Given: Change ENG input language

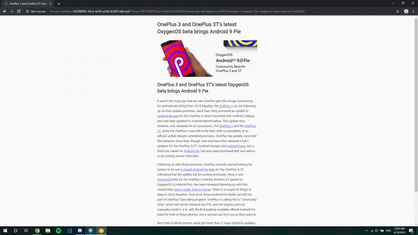Looking at the screenshot, I should 388,230.
